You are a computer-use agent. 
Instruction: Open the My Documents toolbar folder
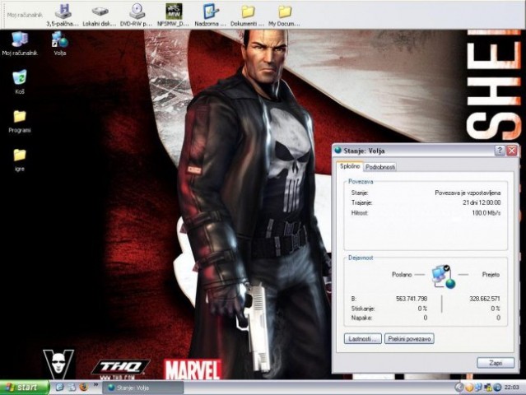pos(285,15)
